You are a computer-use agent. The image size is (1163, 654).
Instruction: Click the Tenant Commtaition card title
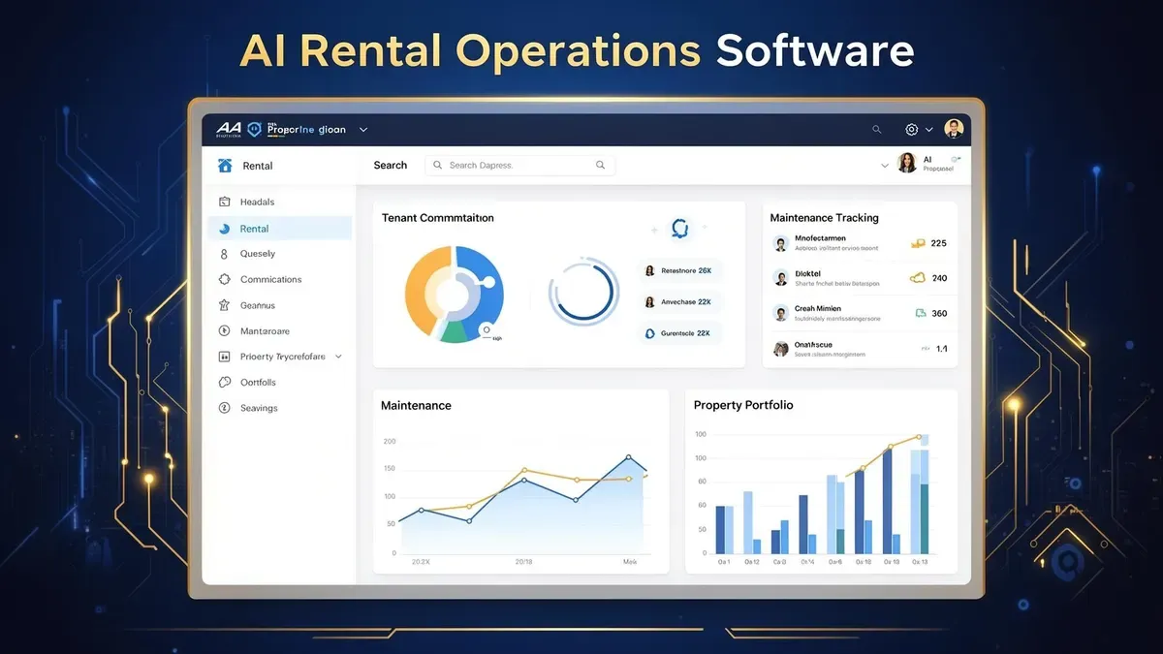pos(438,218)
